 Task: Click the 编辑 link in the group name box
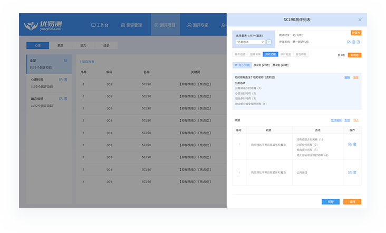(347, 78)
